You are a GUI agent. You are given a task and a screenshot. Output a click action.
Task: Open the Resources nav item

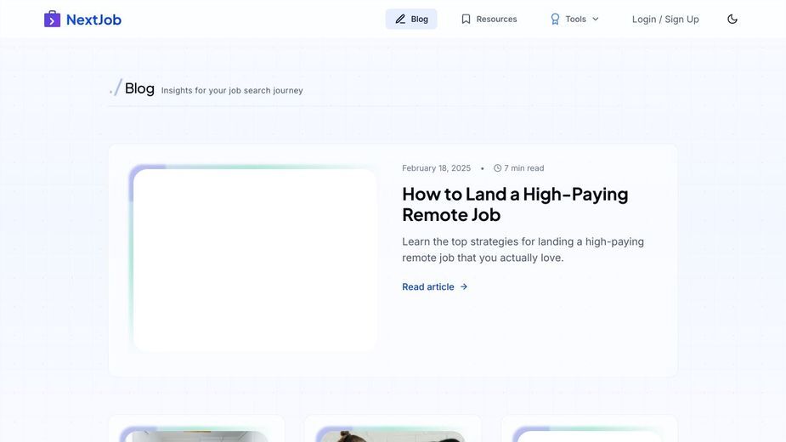pyautogui.click(x=489, y=19)
